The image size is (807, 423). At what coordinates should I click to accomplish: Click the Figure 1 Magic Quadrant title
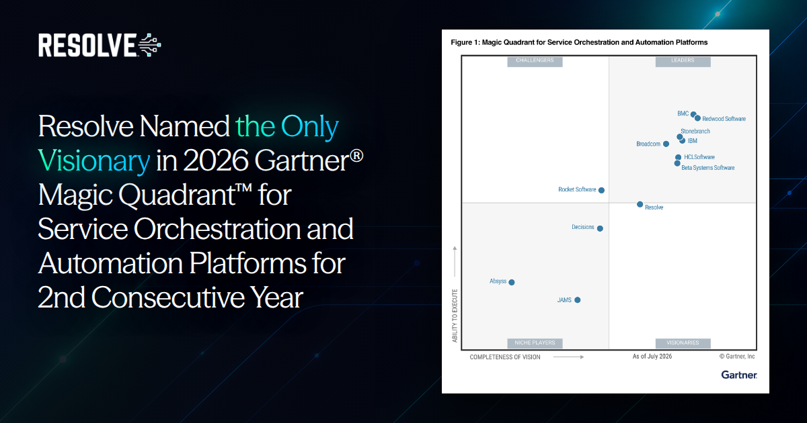(579, 42)
